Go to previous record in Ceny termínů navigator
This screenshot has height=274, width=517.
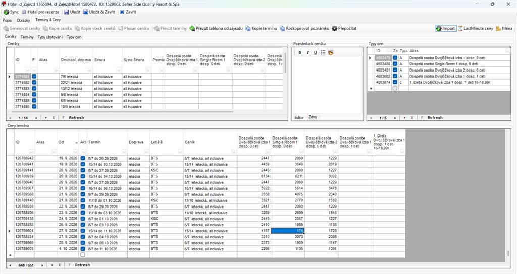click(10, 265)
